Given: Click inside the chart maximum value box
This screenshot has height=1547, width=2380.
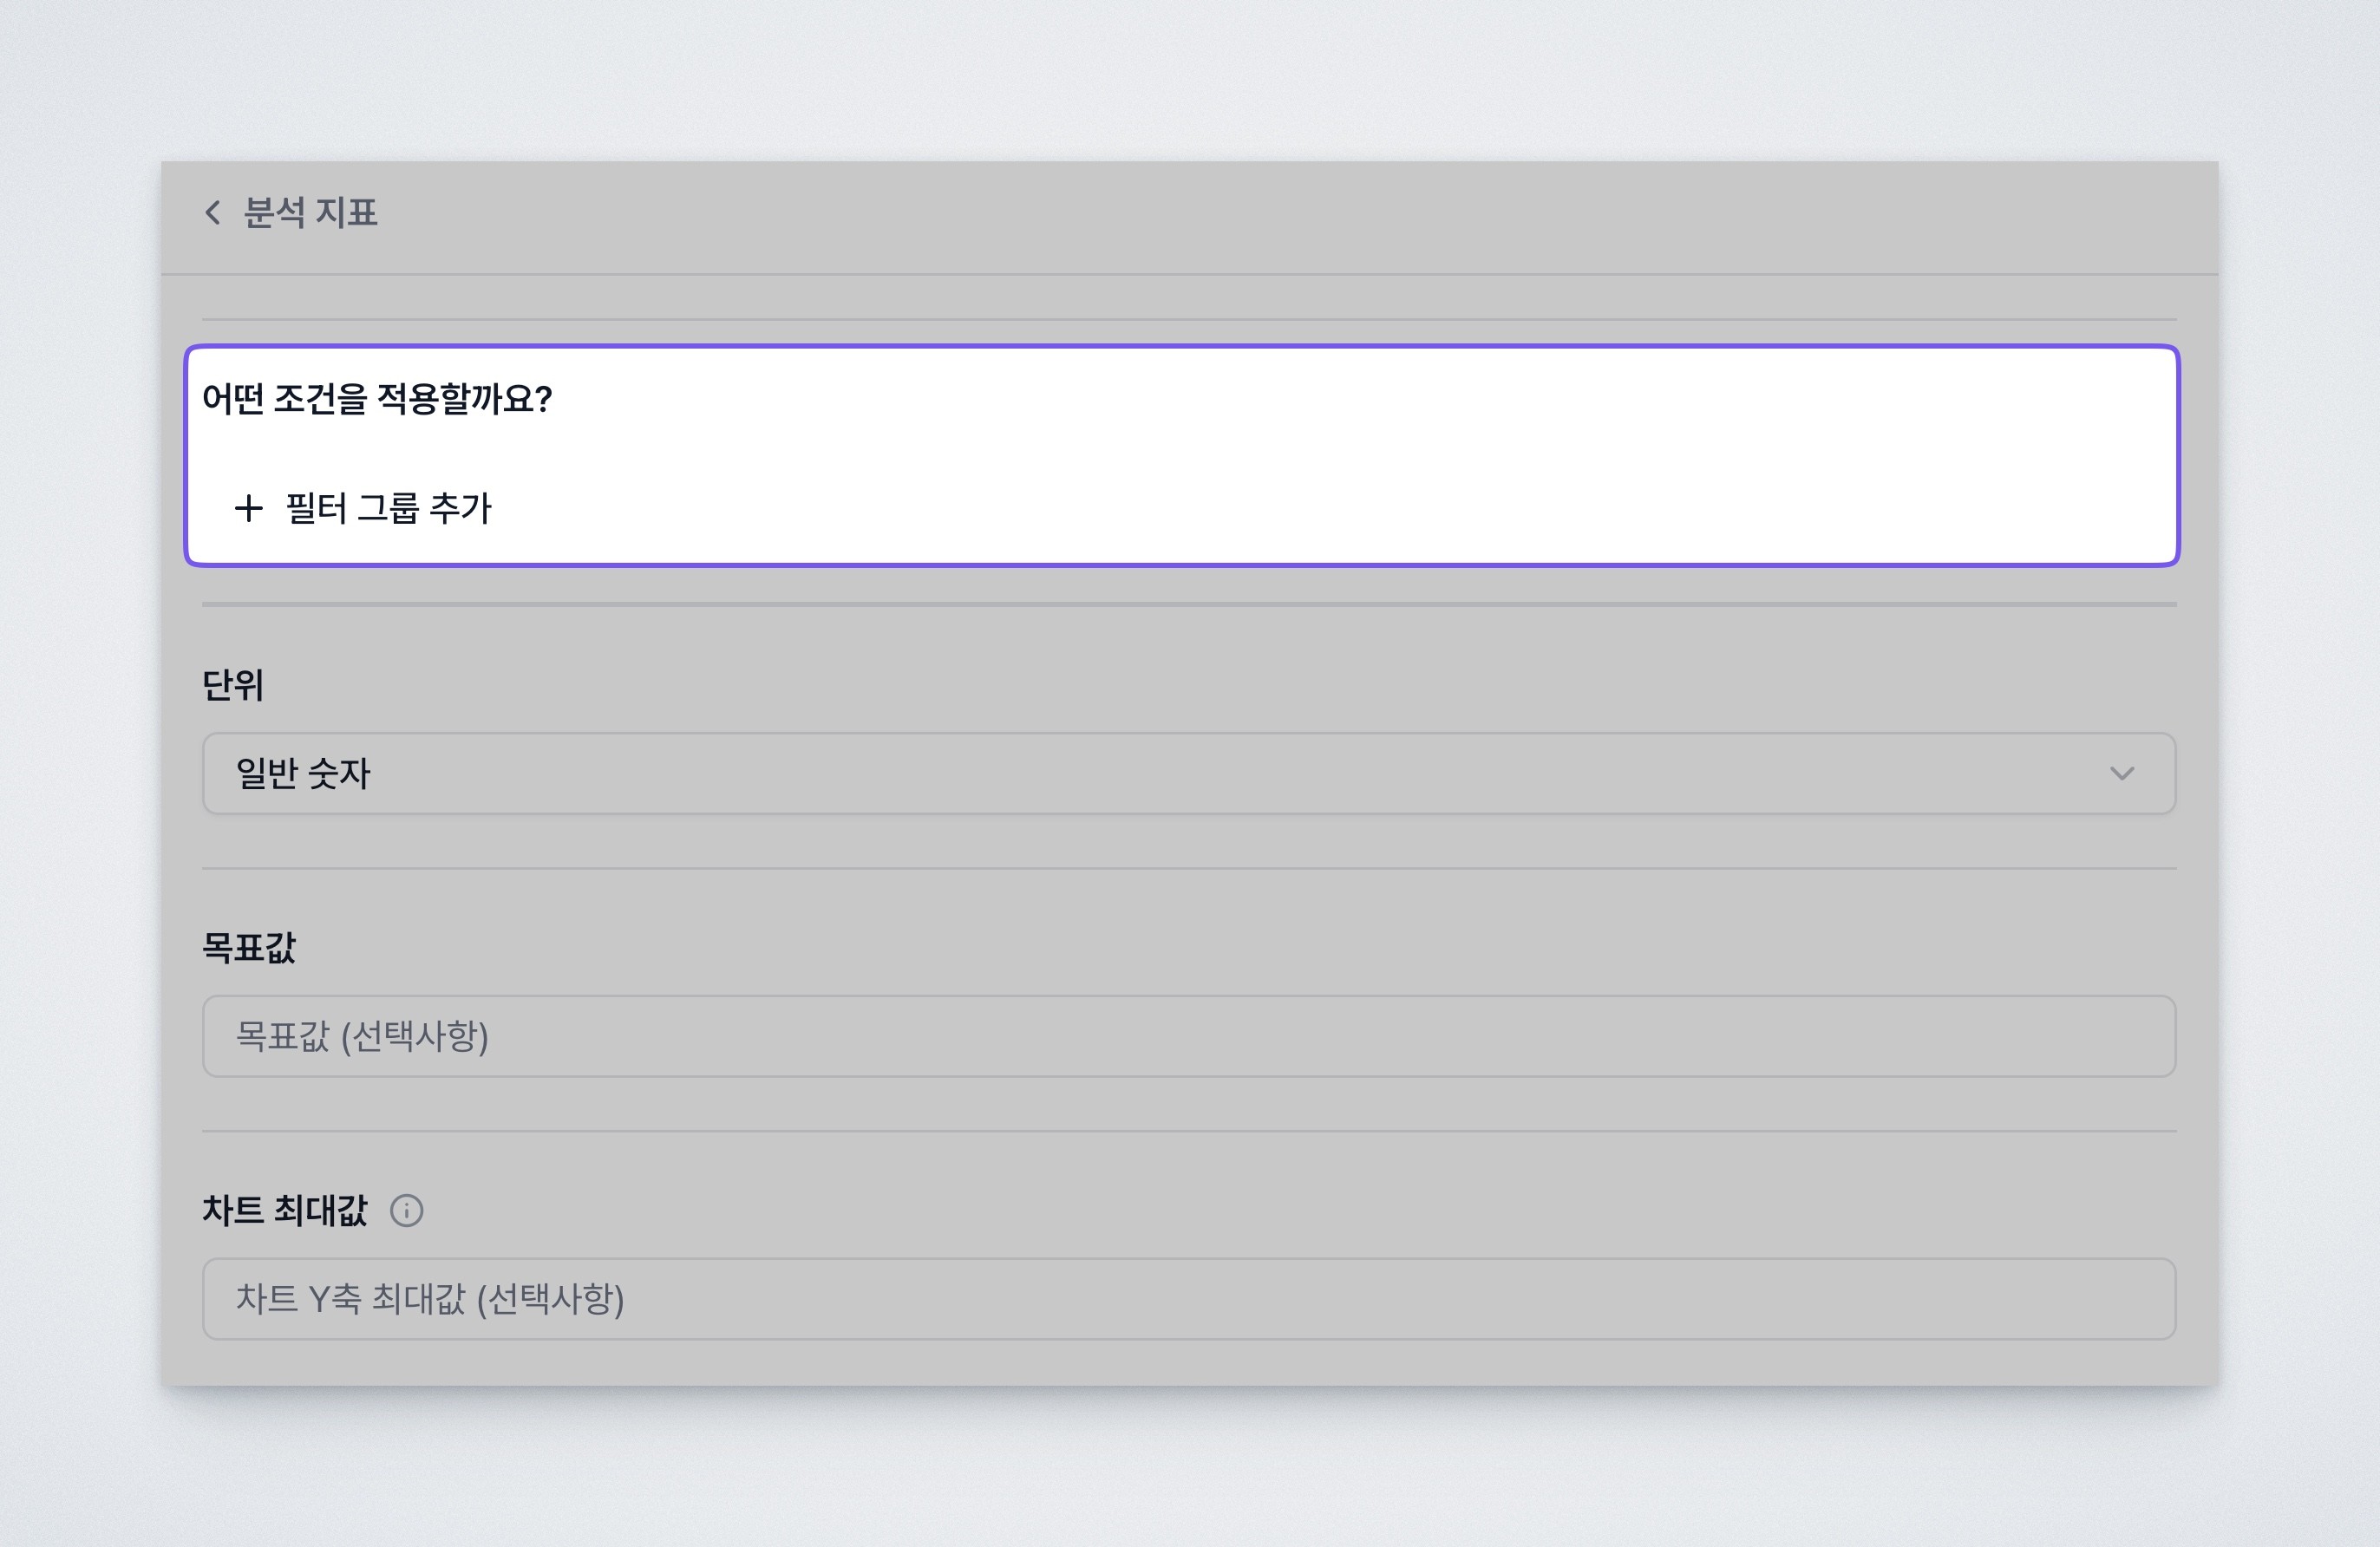Looking at the screenshot, I should (1190, 1299).
